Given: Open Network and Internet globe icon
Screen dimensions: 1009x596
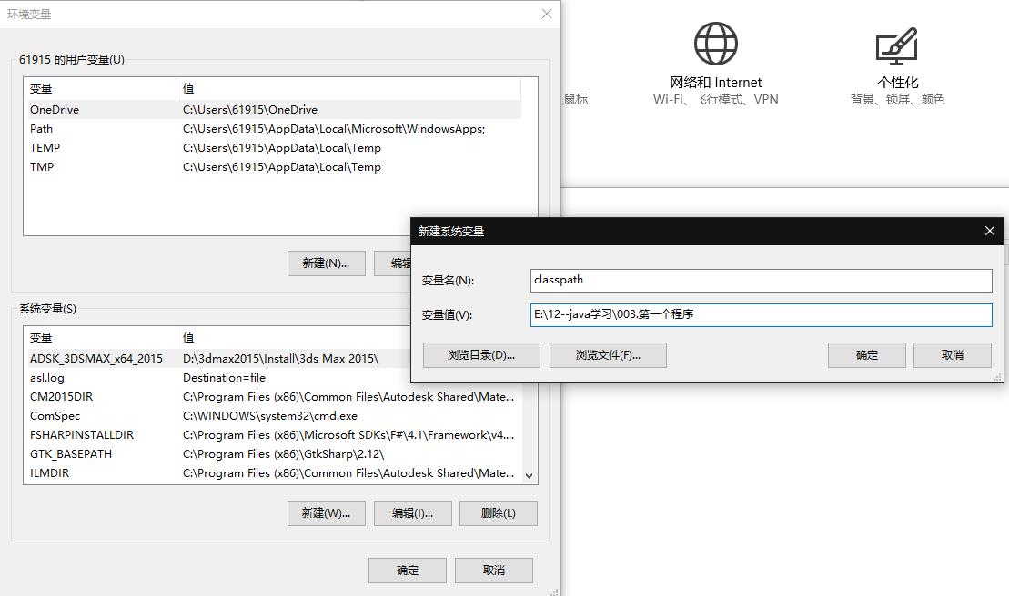Looking at the screenshot, I should click(x=715, y=44).
